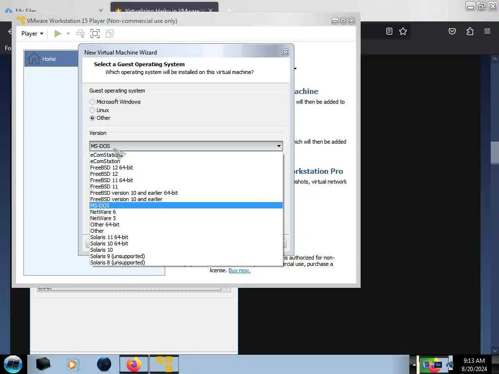Enter full screen mode via toolbar icon
Screen dimensions: 499x374
(95, 34)
